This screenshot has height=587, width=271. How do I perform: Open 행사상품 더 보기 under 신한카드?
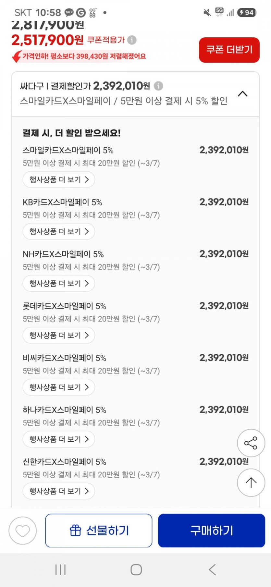point(59,491)
